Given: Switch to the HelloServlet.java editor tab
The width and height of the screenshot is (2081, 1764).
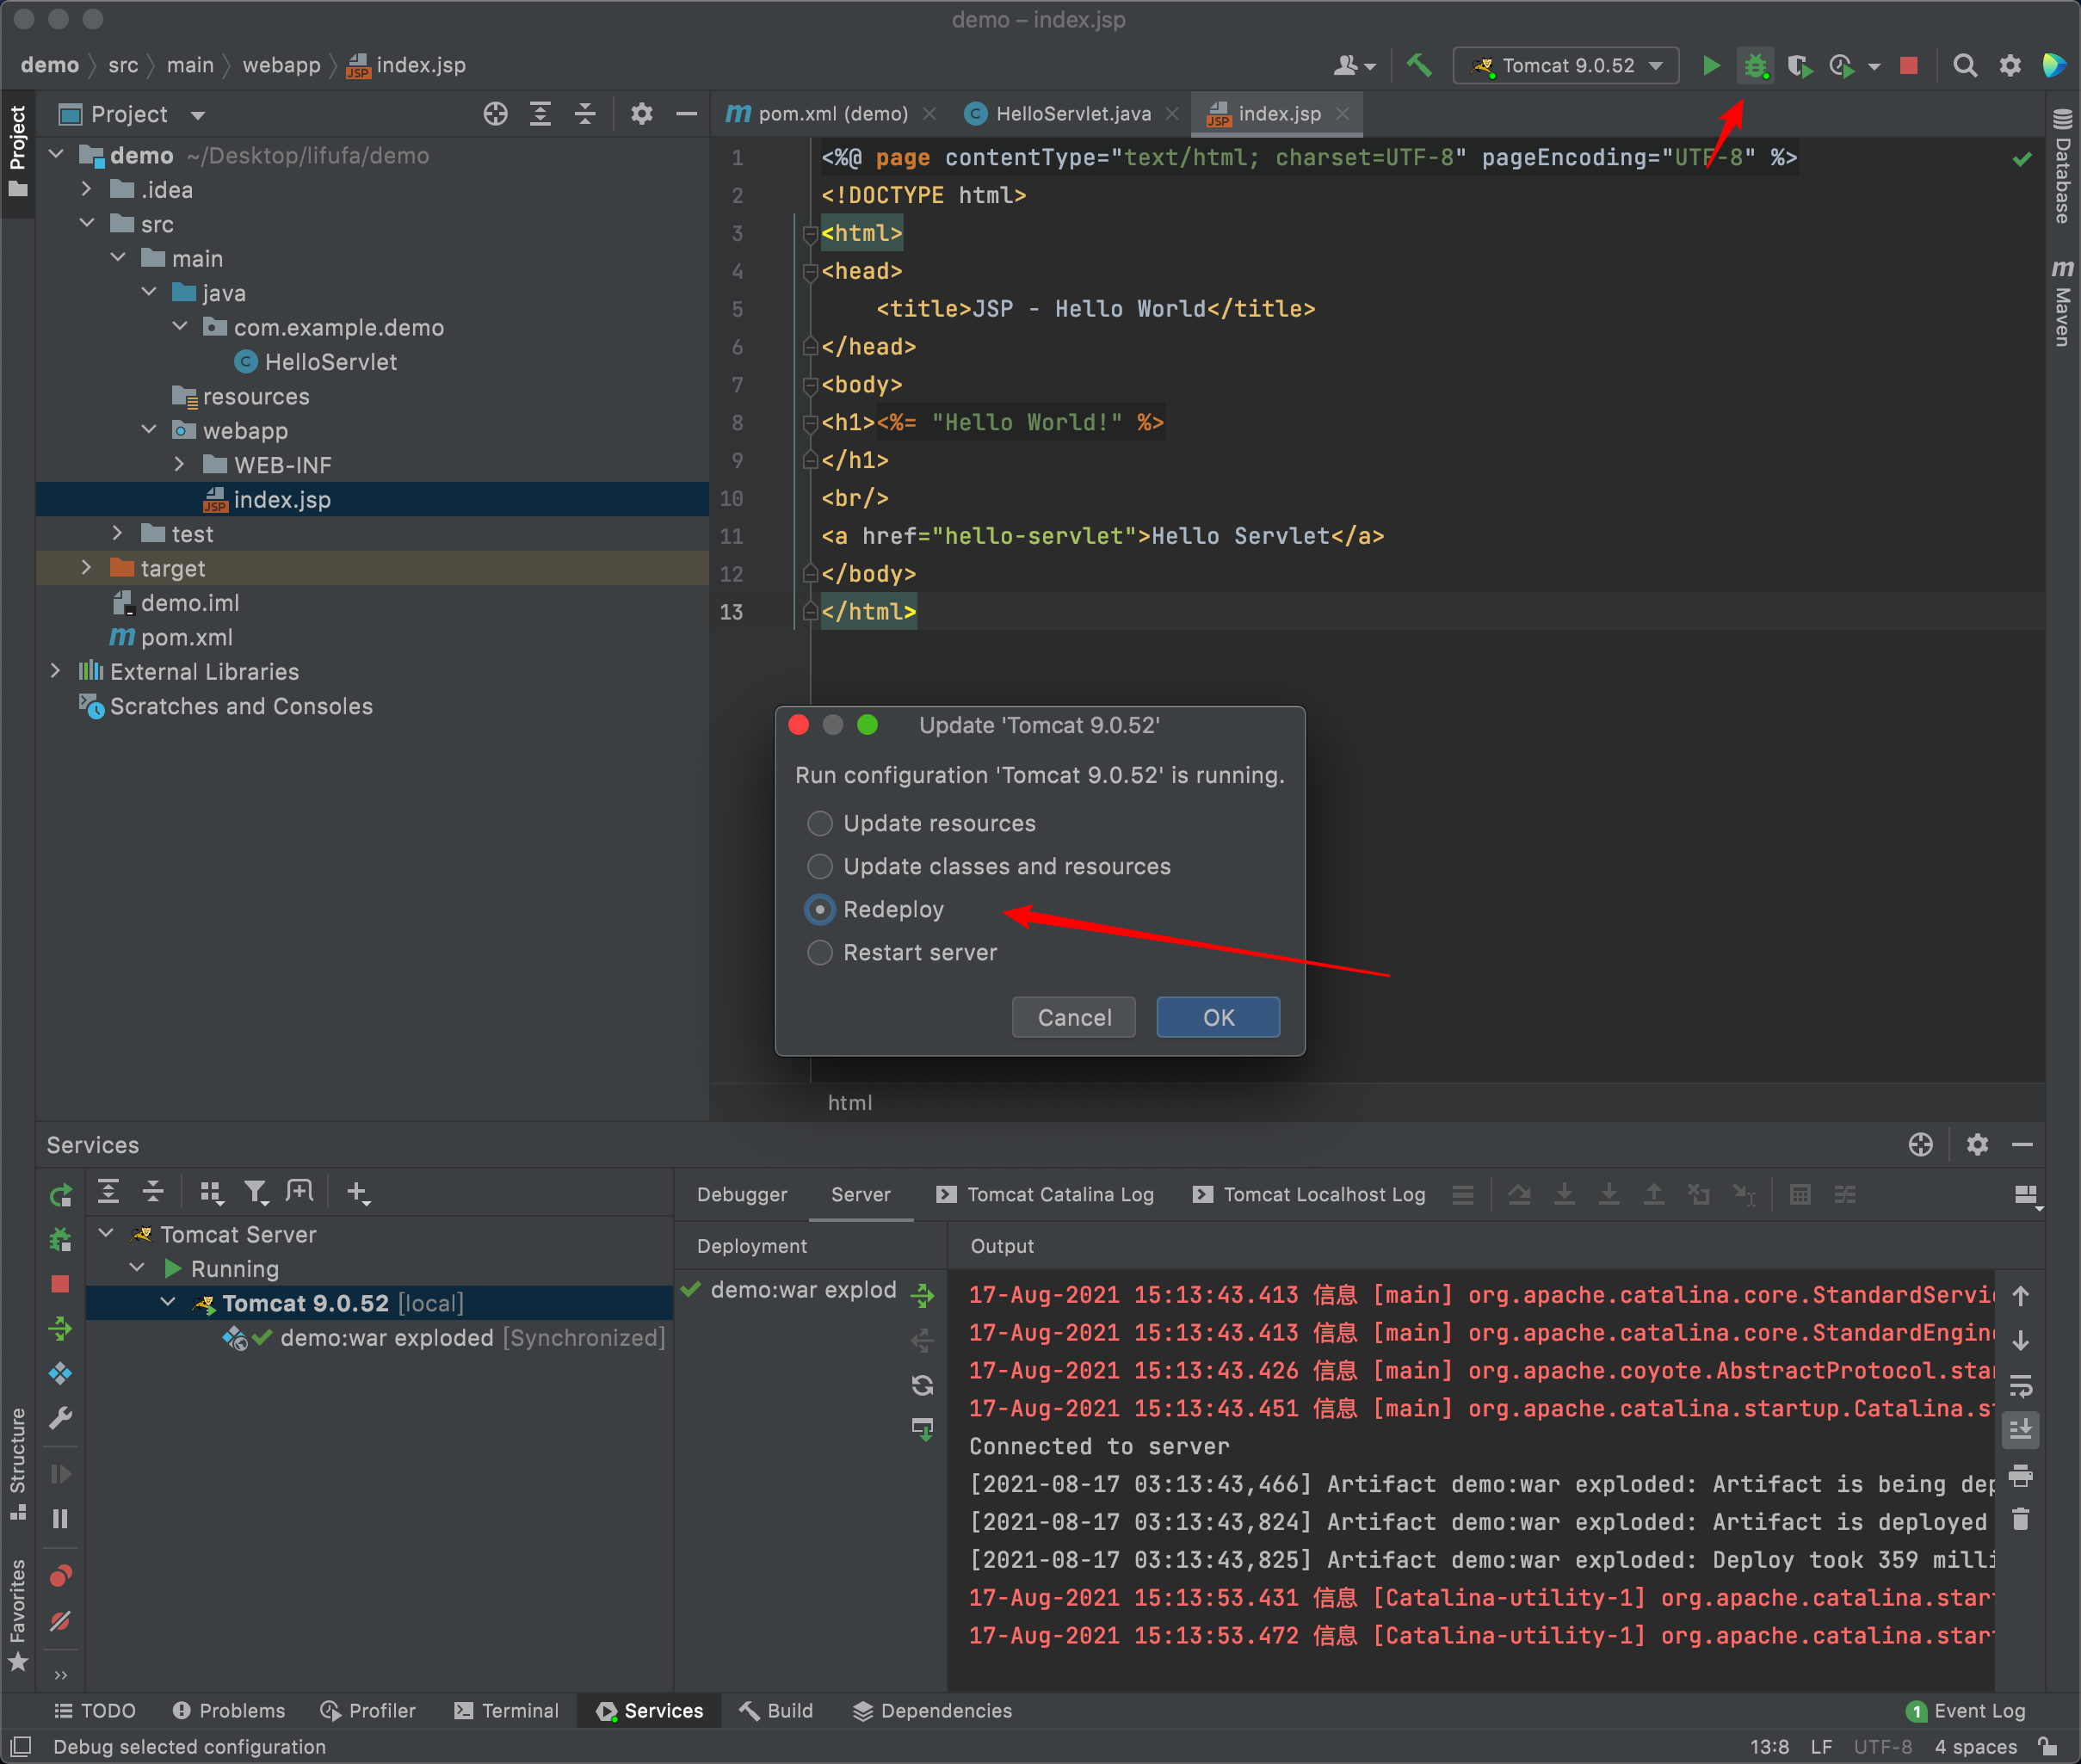Looking at the screenshot, I should tap(1072, 114).
